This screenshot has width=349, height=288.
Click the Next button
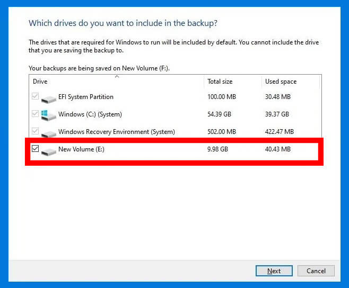(274, 271)
